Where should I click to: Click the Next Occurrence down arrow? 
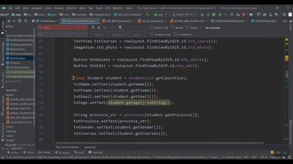tap(99, 27)
